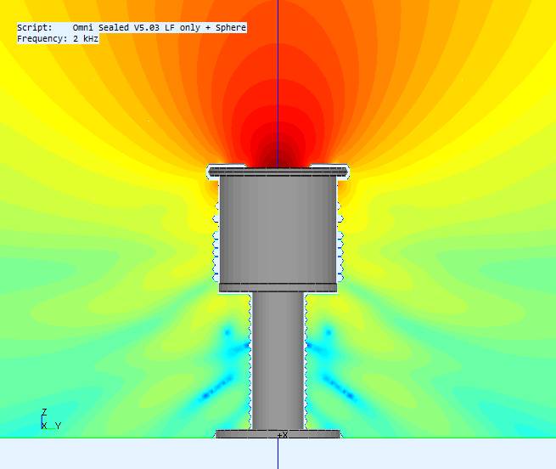Click the top flange plate of the enclosure
The image size is (556, 469).
(278, 172)
